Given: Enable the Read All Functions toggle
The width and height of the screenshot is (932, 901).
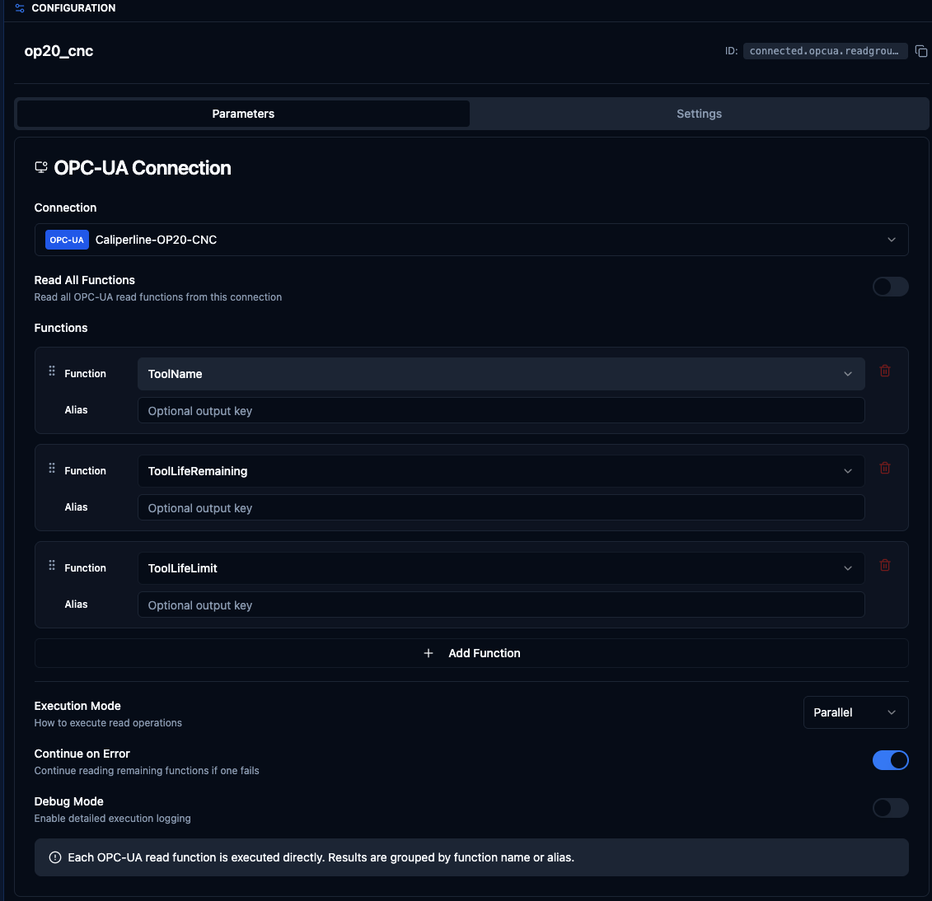Looking at the screenshot, I should tap(890, 287).
